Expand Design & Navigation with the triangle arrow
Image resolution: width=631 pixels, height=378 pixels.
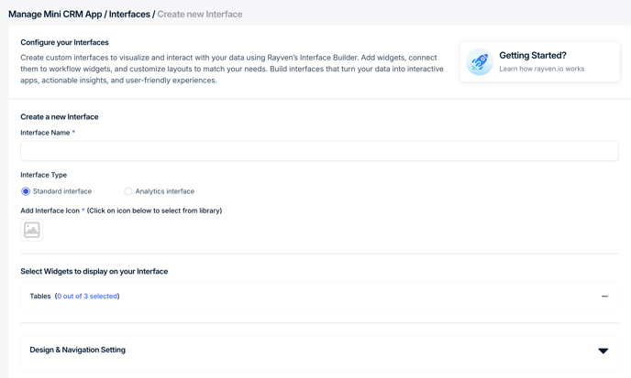pyautogui.click(x=603, y=351)
